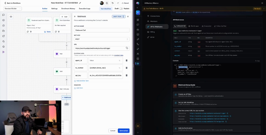Copy the scrape-website URL in setup guide
The image size is (266, 135).
[x=230, y=116]
